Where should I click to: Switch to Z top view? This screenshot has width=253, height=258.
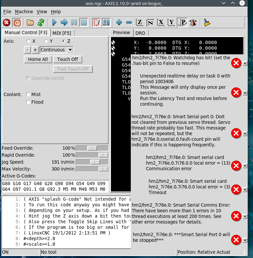coord(139,23)
